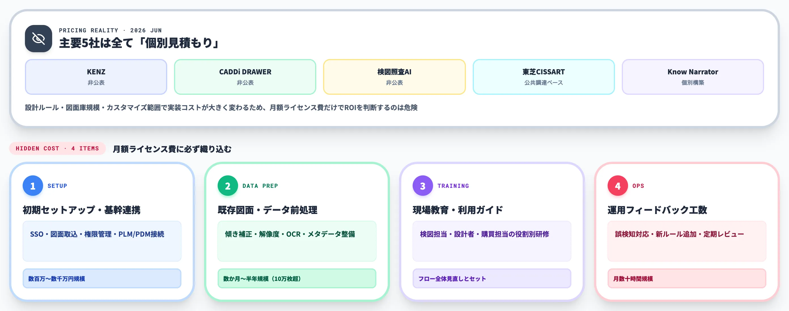Select the KENZ vendor card
The width and height of the screenshot is (789, 311).
coord(96,77)
